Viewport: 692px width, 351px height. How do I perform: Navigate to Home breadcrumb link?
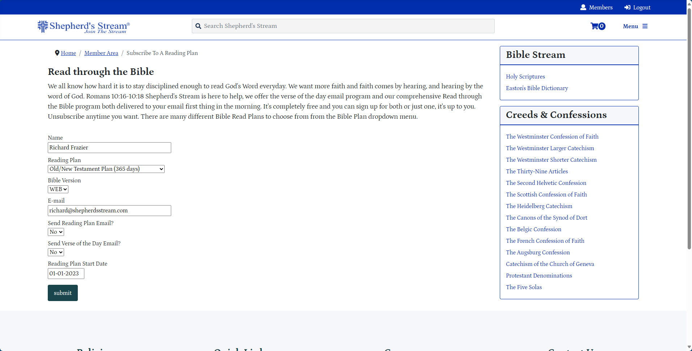68,53
